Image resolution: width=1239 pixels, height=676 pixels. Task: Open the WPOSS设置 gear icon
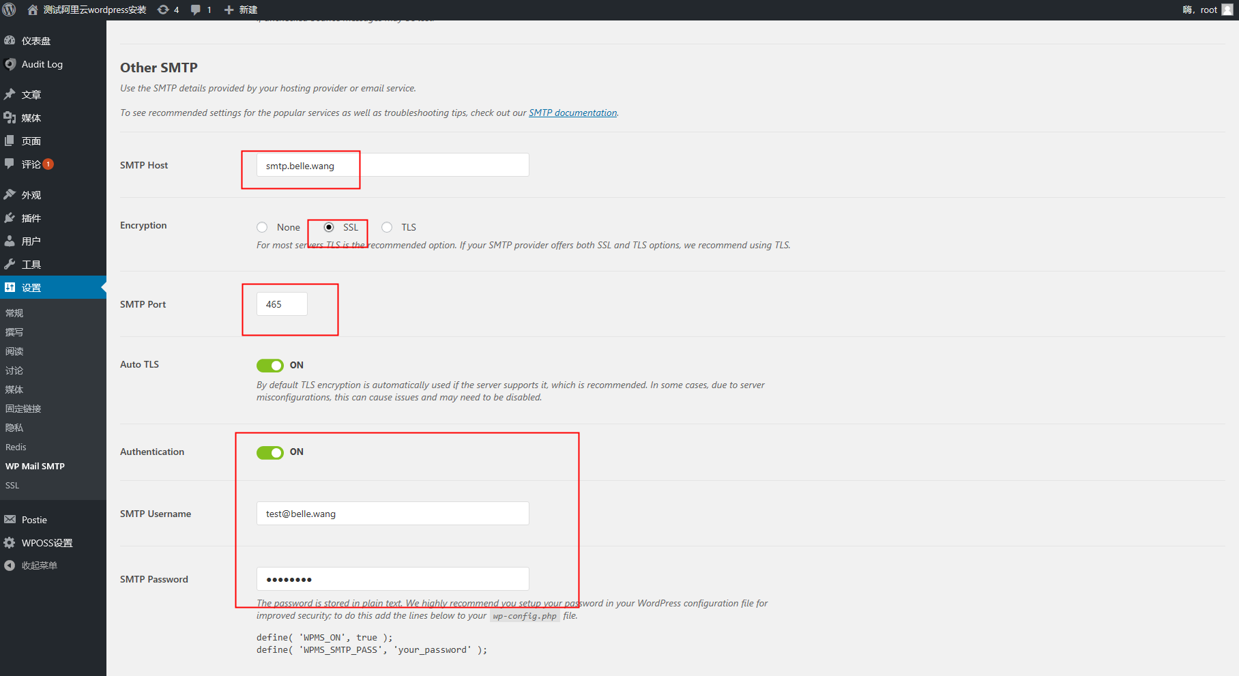[10, 543]
